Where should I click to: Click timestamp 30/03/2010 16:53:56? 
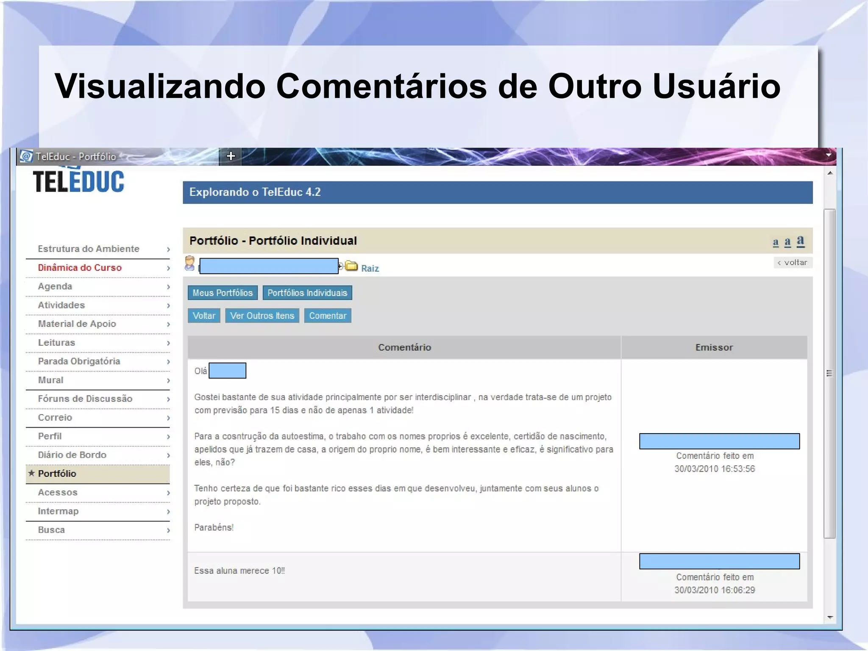(715, 469)
